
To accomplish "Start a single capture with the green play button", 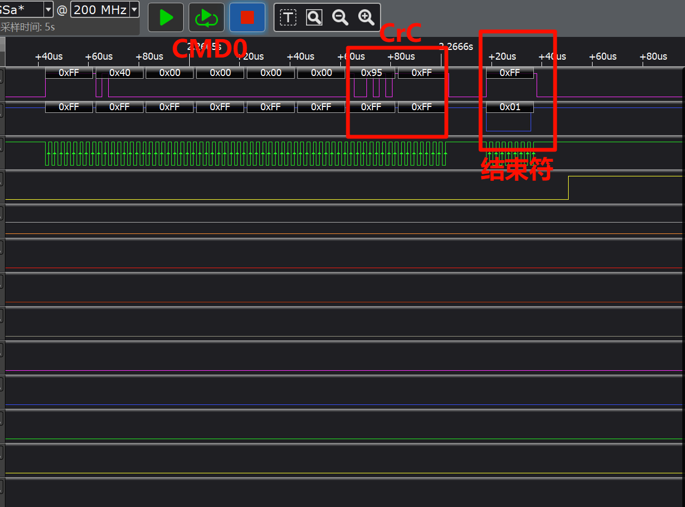I will 166,17.
